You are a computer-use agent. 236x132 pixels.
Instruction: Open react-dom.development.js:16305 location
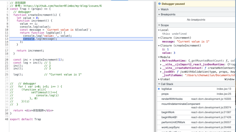[x=211, y=99]
